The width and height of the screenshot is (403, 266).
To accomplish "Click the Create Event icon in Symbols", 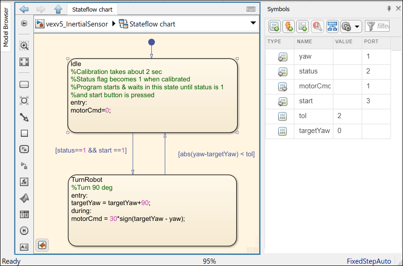I will pos(288,27).
